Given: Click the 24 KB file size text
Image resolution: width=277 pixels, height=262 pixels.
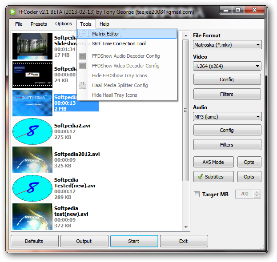Looking at the screenshot, I should (x=61, y=80).
